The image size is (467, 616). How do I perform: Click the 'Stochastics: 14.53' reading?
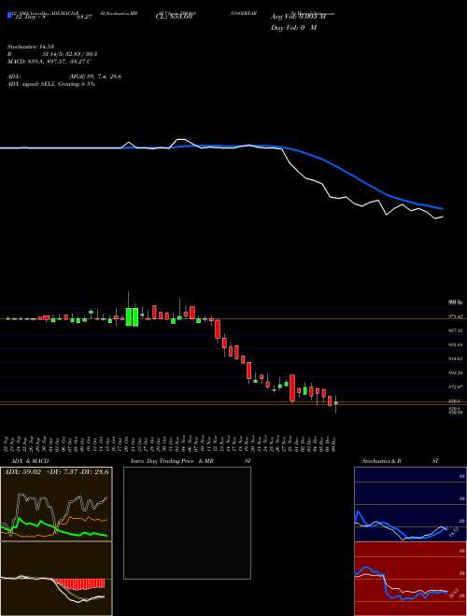pos(30,47)
